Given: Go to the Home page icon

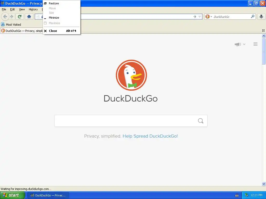Looking at the screenshot, I should 29,17.
